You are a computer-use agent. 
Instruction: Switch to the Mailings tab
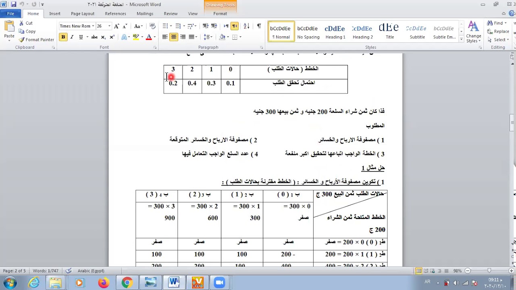coord(145,14)
